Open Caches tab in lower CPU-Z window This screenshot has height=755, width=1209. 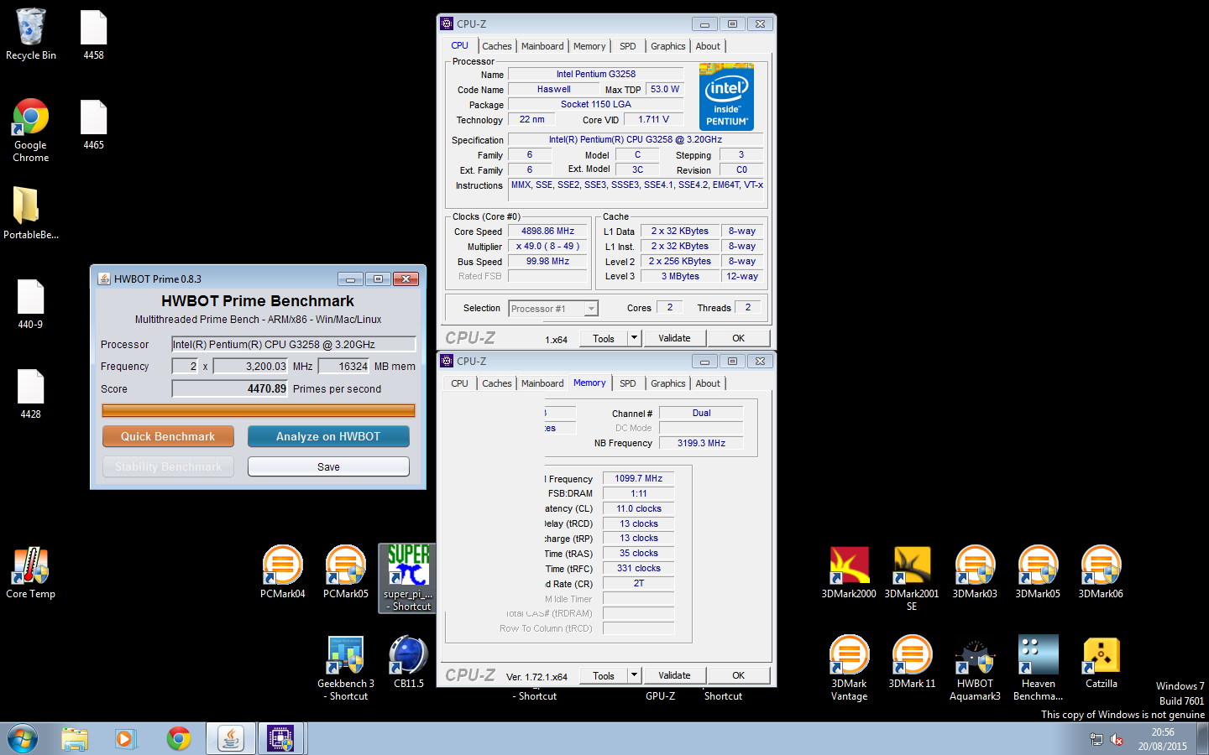click(x=496, y=383)
